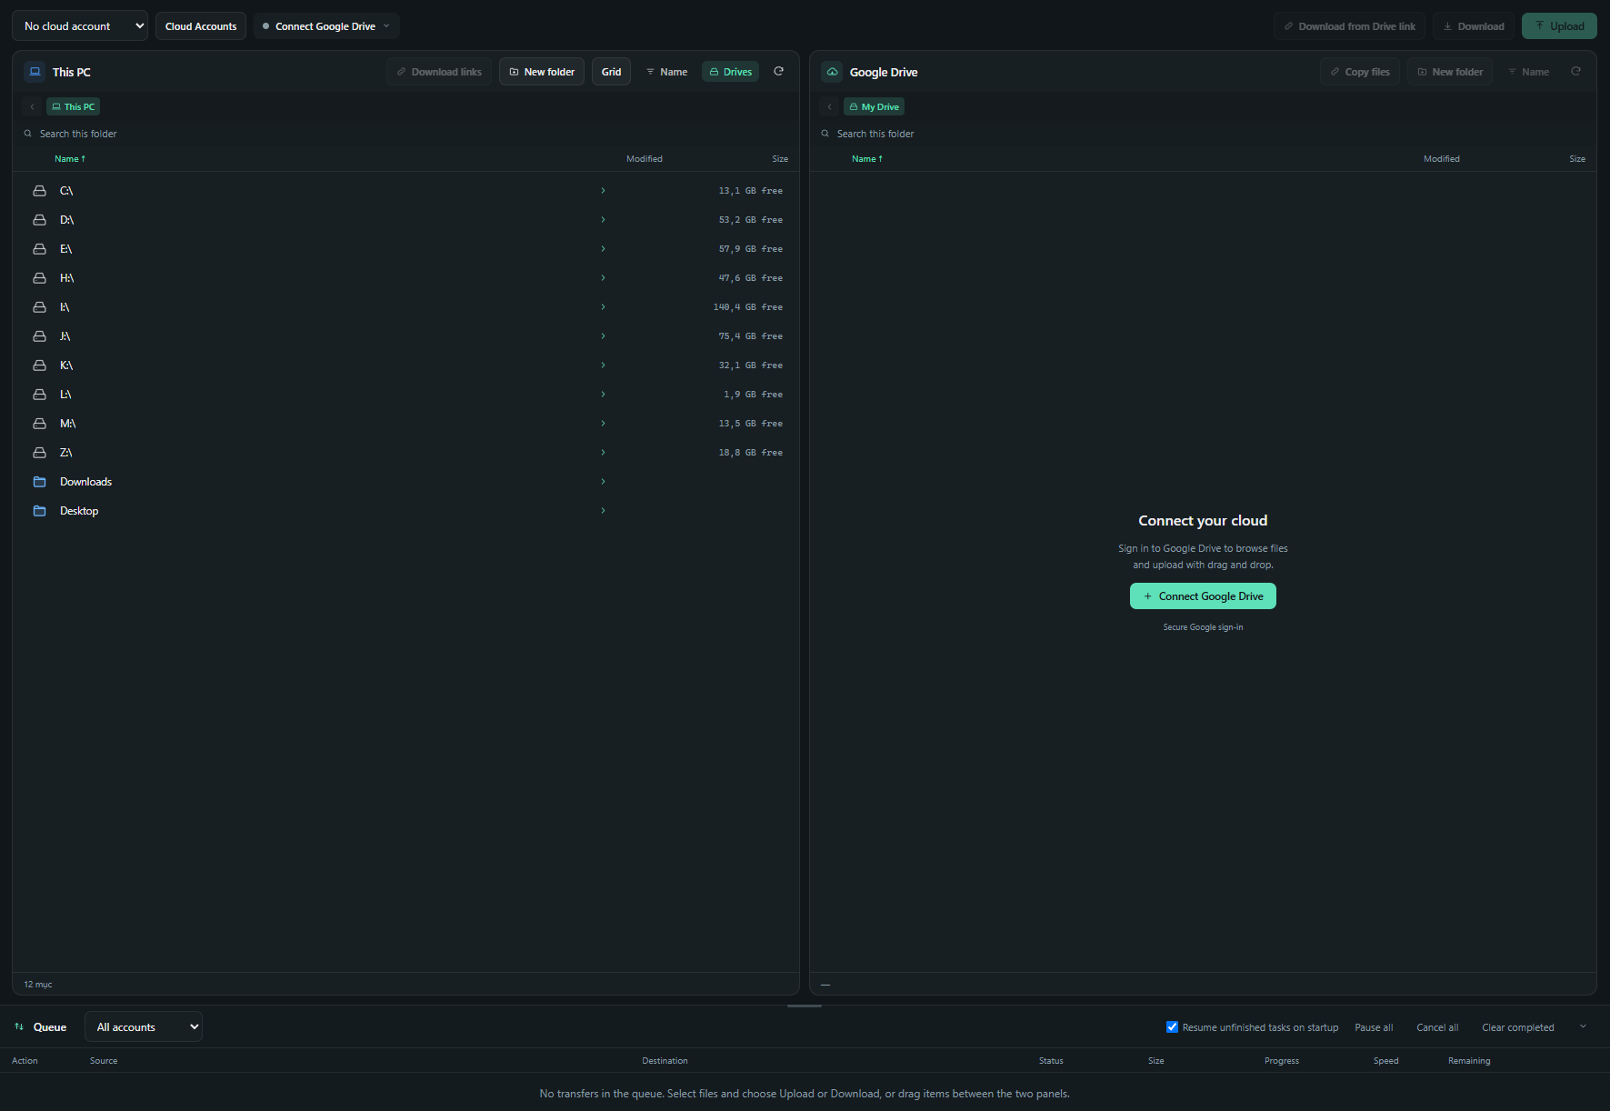Screen dimensions: 1610x1111
Task: Click Cancel all transfers
Action: click(x=1437, y=1027)
